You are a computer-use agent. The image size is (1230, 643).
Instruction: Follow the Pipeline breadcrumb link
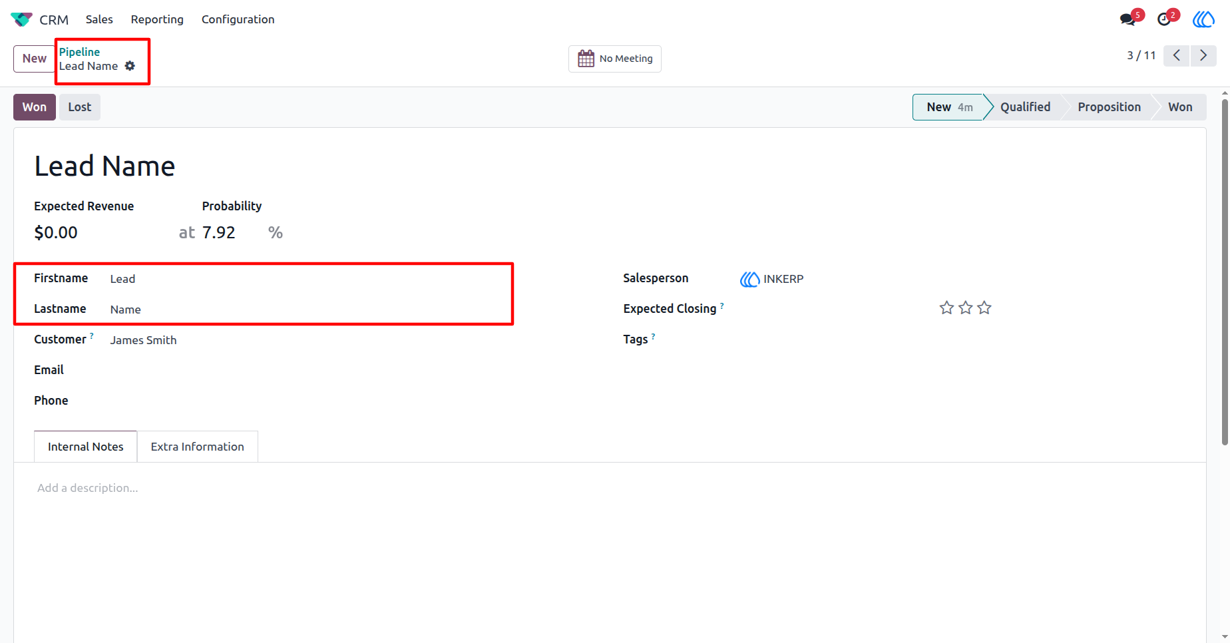(x=79, y=52)
